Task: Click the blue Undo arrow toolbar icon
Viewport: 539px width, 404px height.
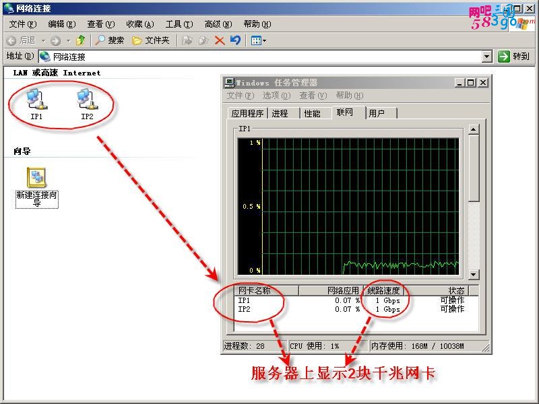Action: (x=235, y=40)
